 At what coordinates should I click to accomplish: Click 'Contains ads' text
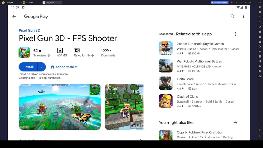pyautogui.click(x=27, y=78)
